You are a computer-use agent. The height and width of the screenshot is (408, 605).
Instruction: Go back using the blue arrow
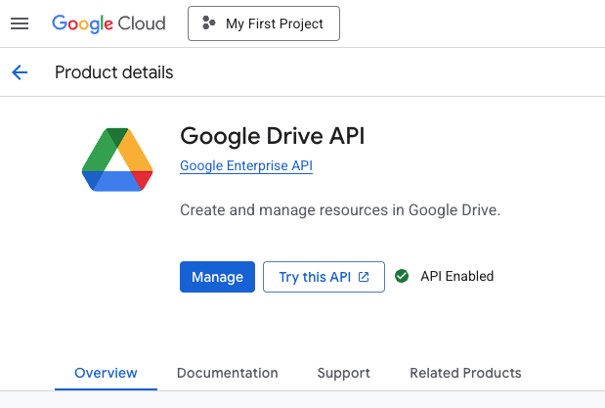coord(20,72)
